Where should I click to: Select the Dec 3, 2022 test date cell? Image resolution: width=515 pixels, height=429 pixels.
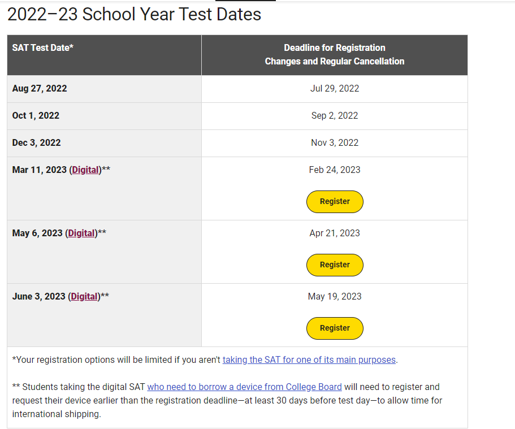tap(36, 142)
